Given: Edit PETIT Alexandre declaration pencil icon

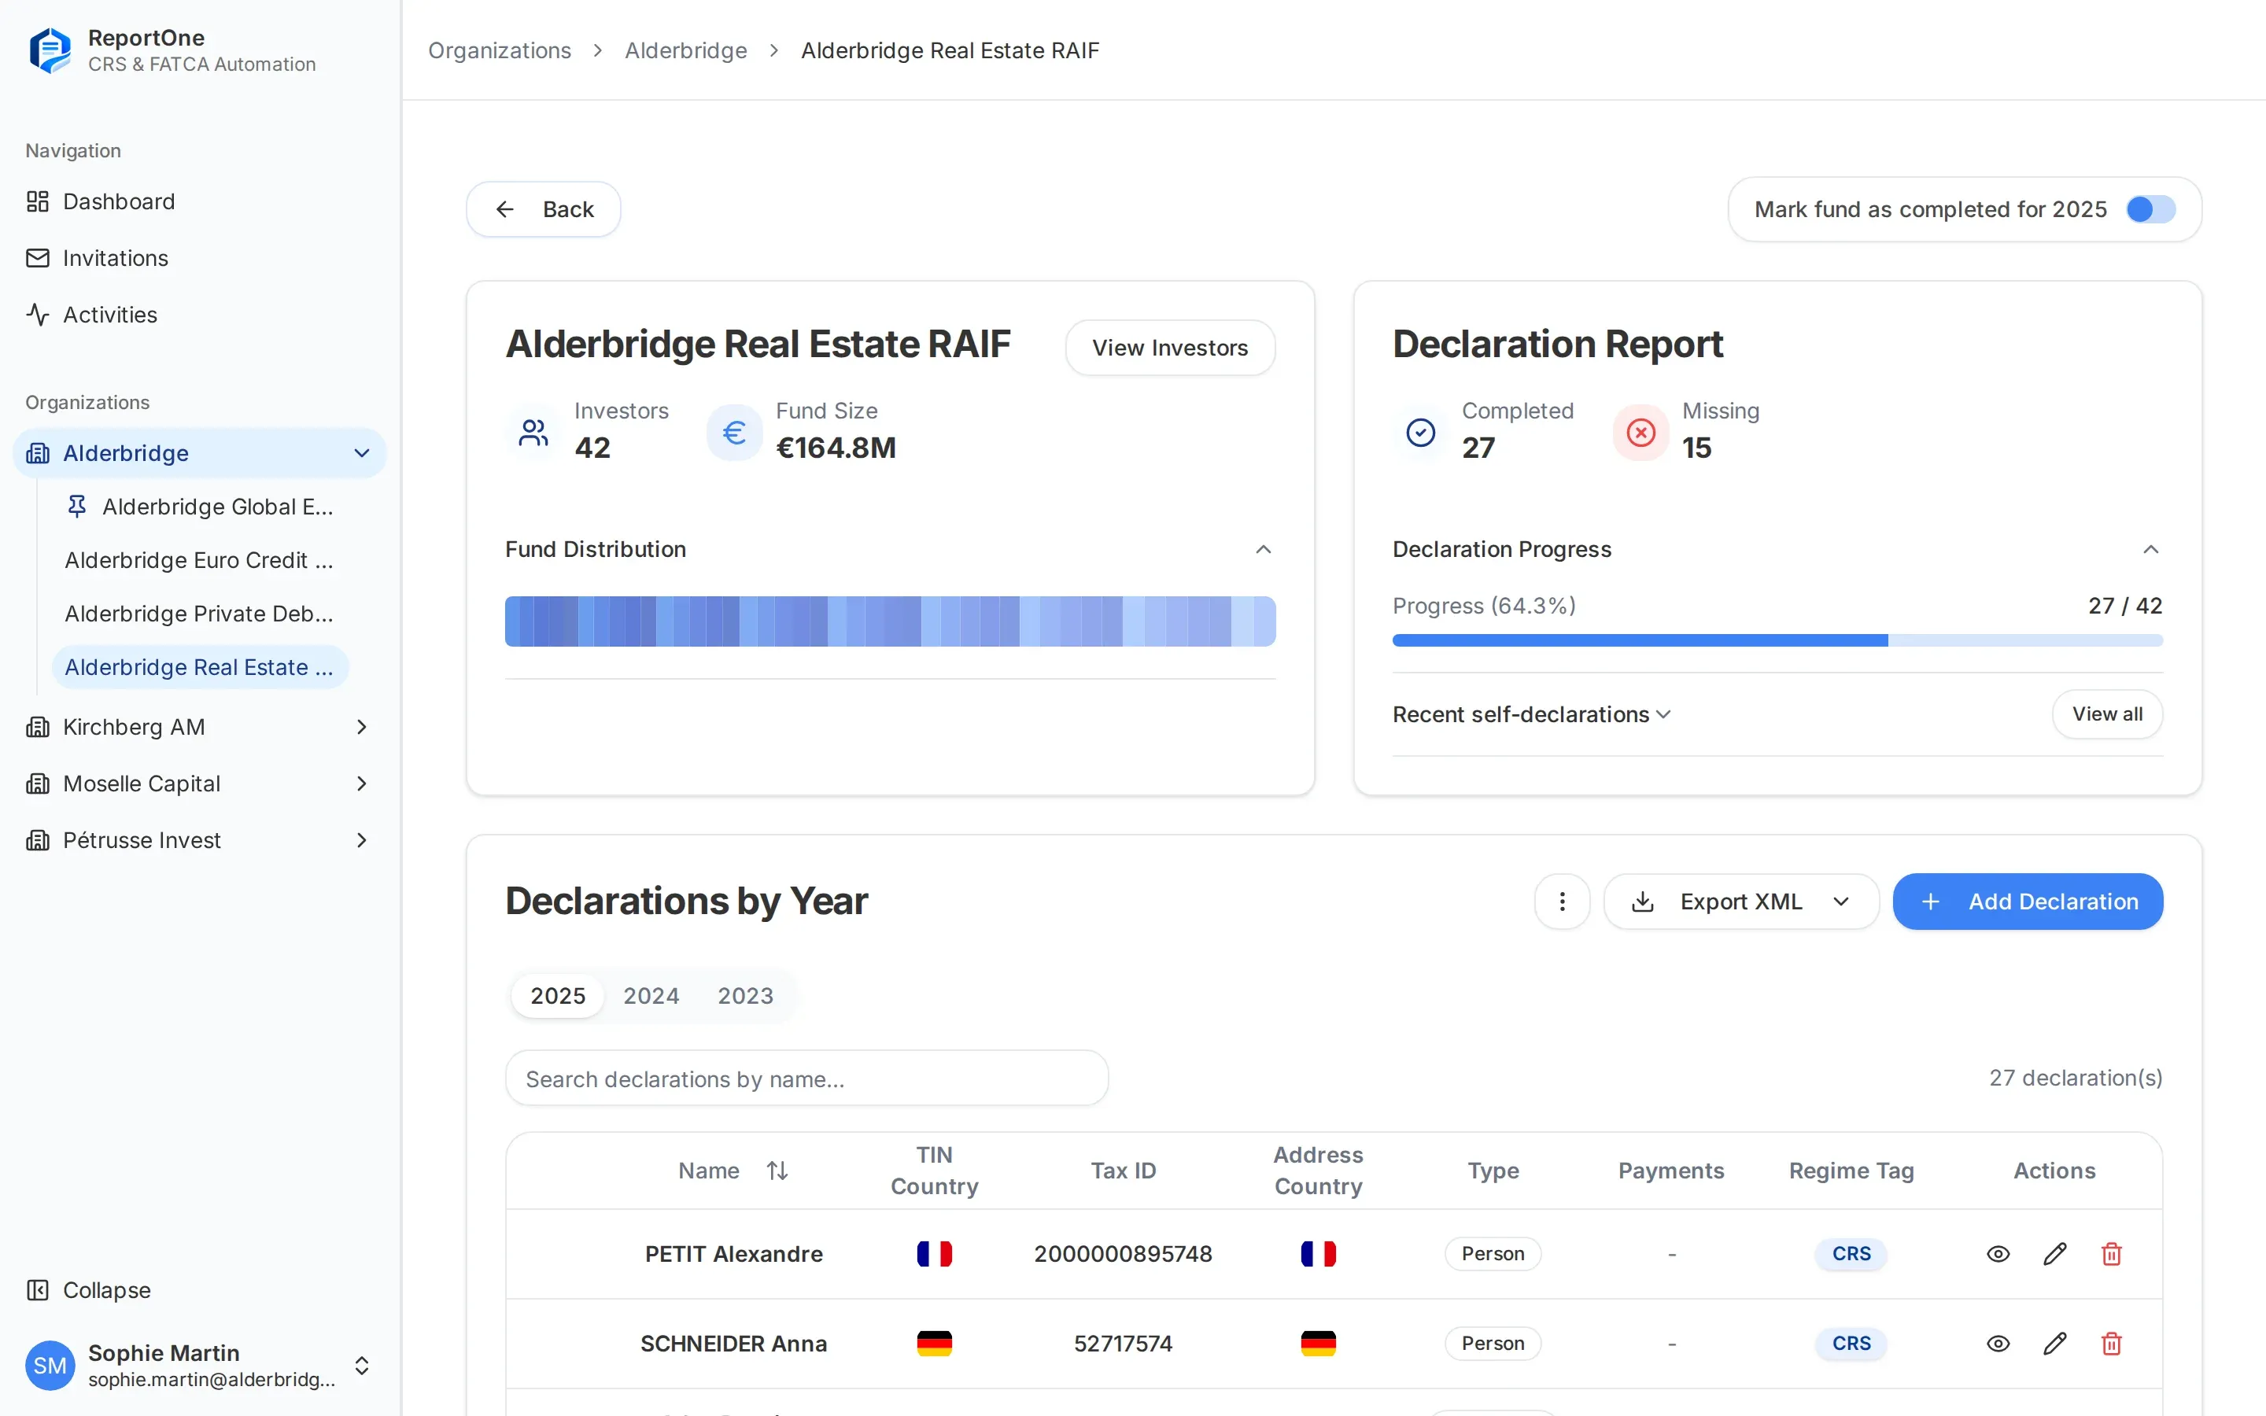Looking at the screenshot, I should point(2054,1254).
